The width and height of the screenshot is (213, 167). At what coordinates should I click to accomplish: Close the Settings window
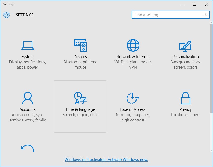tap(207, 4)
